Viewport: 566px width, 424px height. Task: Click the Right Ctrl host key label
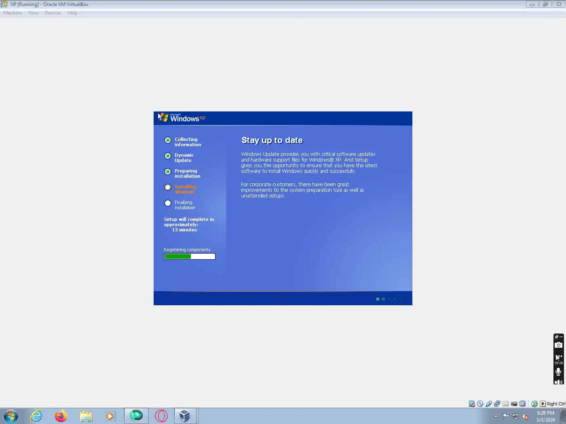coord(556,404)
